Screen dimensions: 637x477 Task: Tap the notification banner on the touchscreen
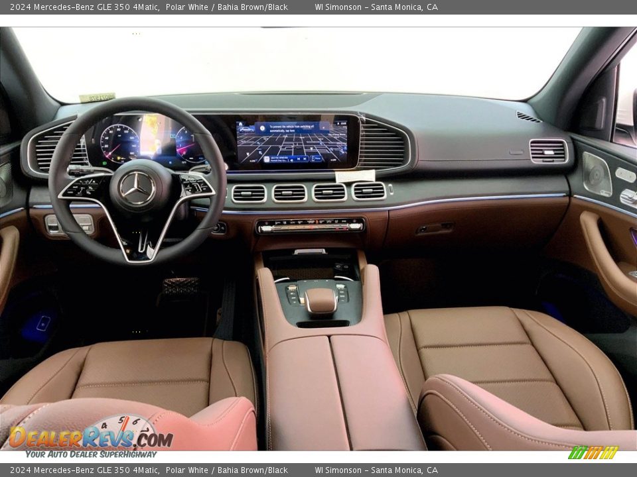coord(292,128)
